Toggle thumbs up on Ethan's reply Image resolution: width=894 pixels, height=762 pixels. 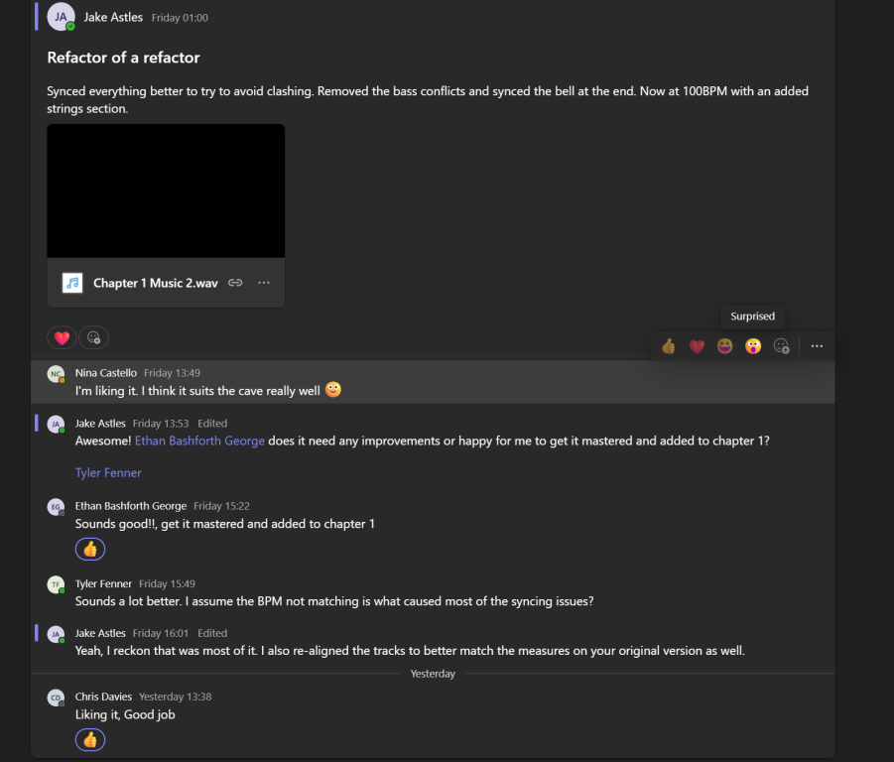(x=90, y=549)
